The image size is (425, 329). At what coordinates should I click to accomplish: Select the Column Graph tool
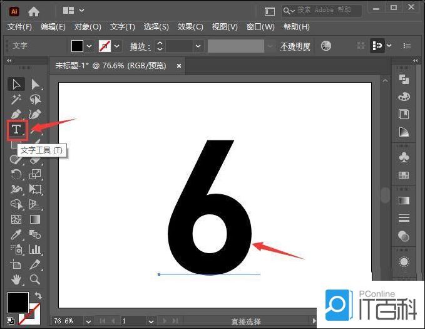35,249
